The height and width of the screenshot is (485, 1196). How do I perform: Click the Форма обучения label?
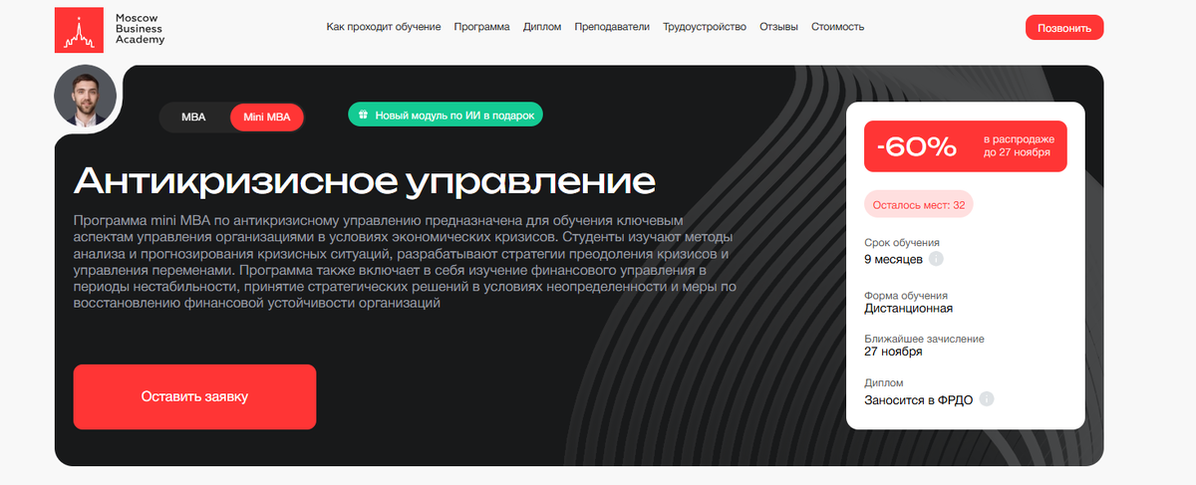906,296
